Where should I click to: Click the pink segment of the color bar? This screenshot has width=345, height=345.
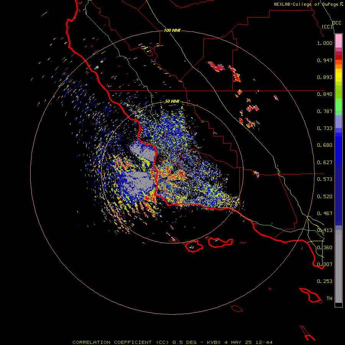coord(338,41)
